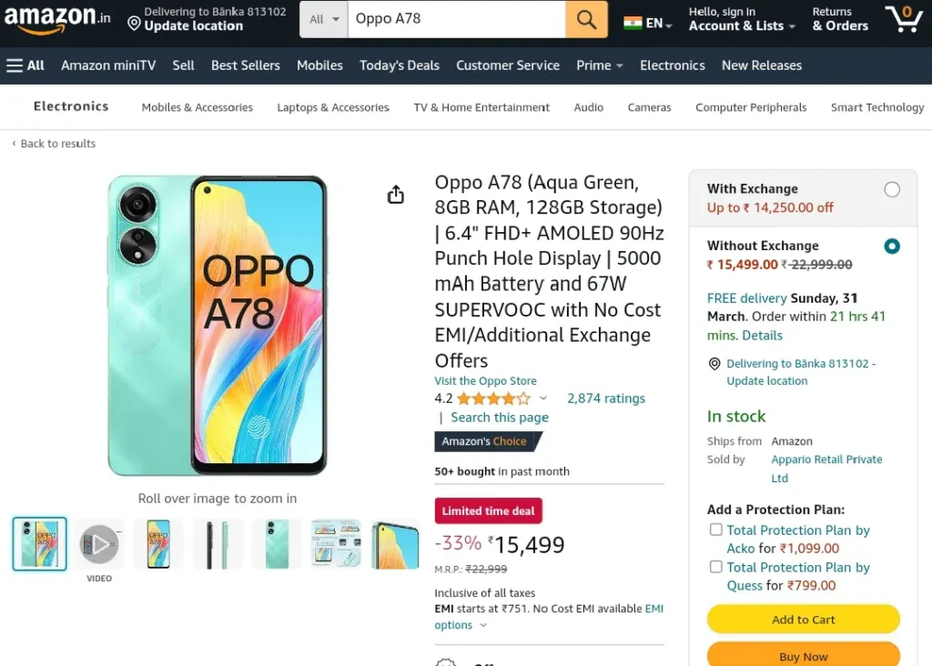The height and width of the screenshot is (666, 932).
Task: Check Total Protection Plan by Acko
Action: [715, 530]
